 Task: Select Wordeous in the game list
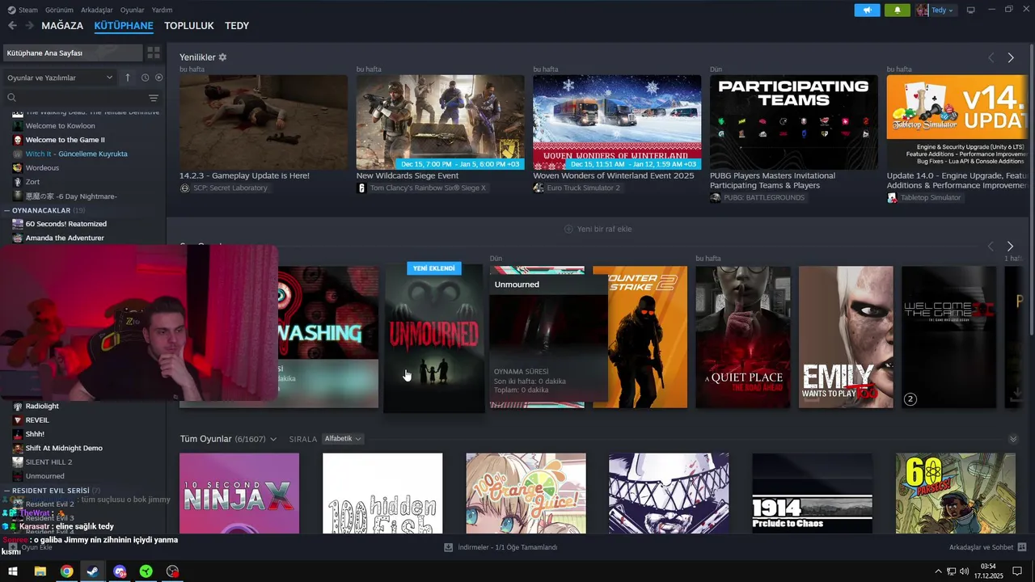[42, 167]
